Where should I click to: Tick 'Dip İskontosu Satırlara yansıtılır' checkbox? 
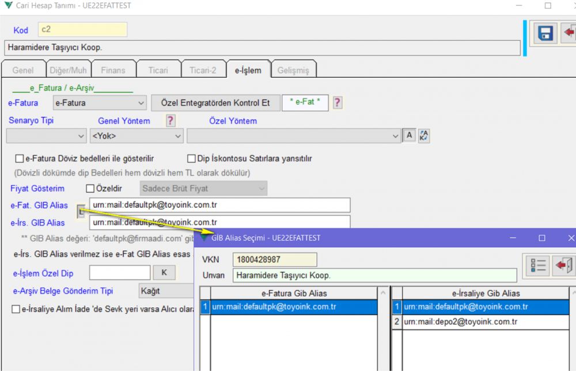[192, 159]
